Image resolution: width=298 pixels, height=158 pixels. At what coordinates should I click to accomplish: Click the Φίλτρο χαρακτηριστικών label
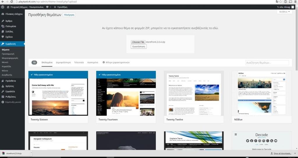pos(118,62)
